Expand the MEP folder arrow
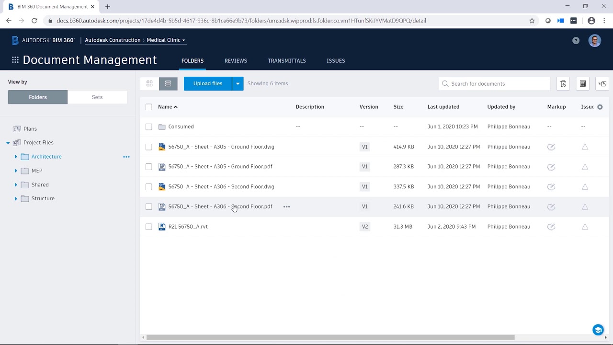613x345 pixels. 16,171
